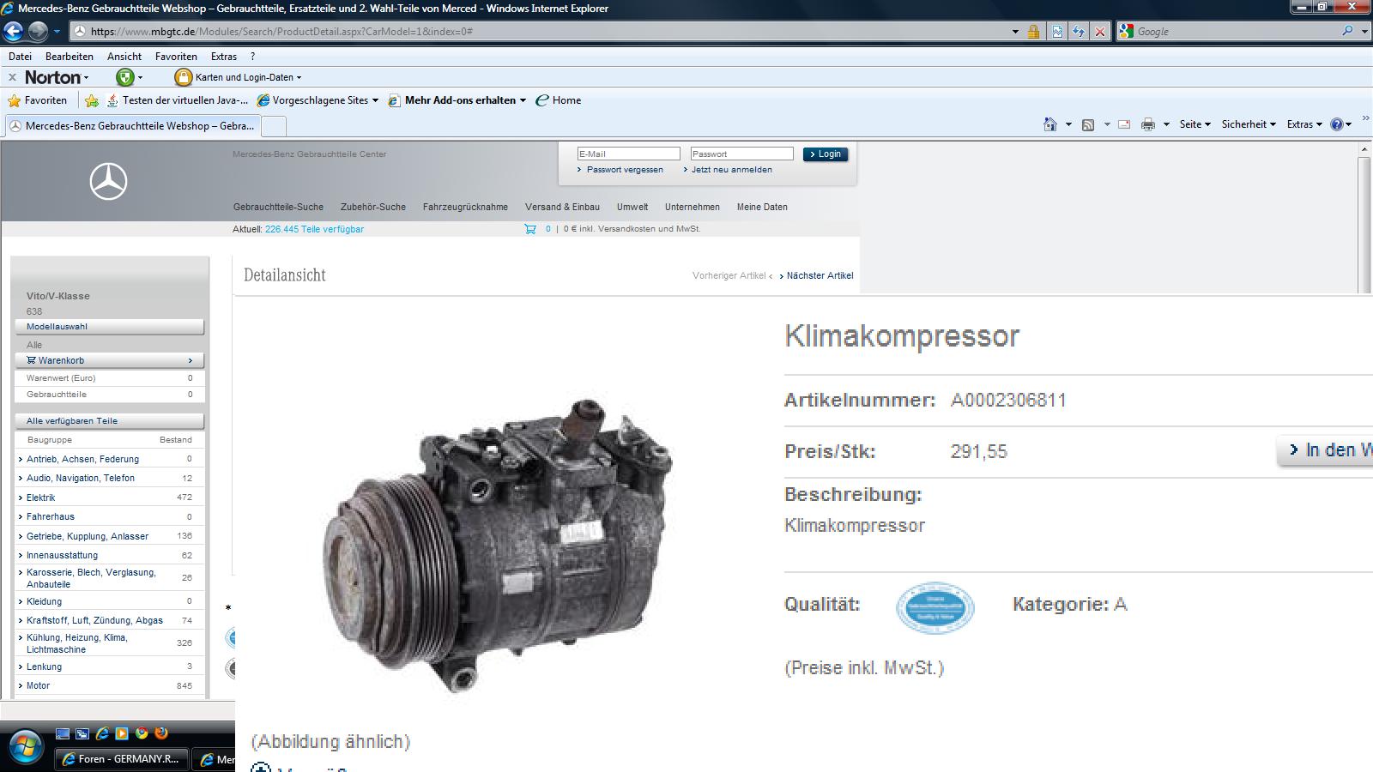The height and width of the screenshot is (772, 1373).
Task: Click the Norton Karten und Login-Daten icon
Action: [x=183, y=77]
